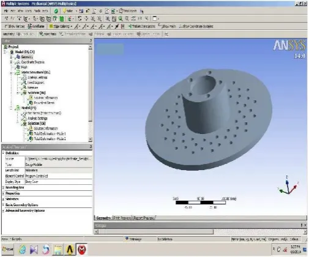309x257 pixels.
Task: Click the Length Unit value field
Action: tap(59, 170)
